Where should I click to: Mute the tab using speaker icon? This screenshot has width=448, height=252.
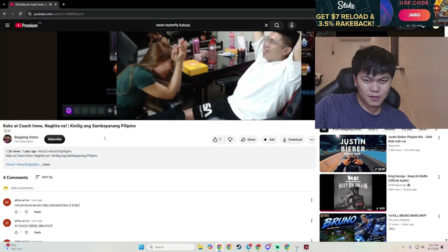point(50,5)
